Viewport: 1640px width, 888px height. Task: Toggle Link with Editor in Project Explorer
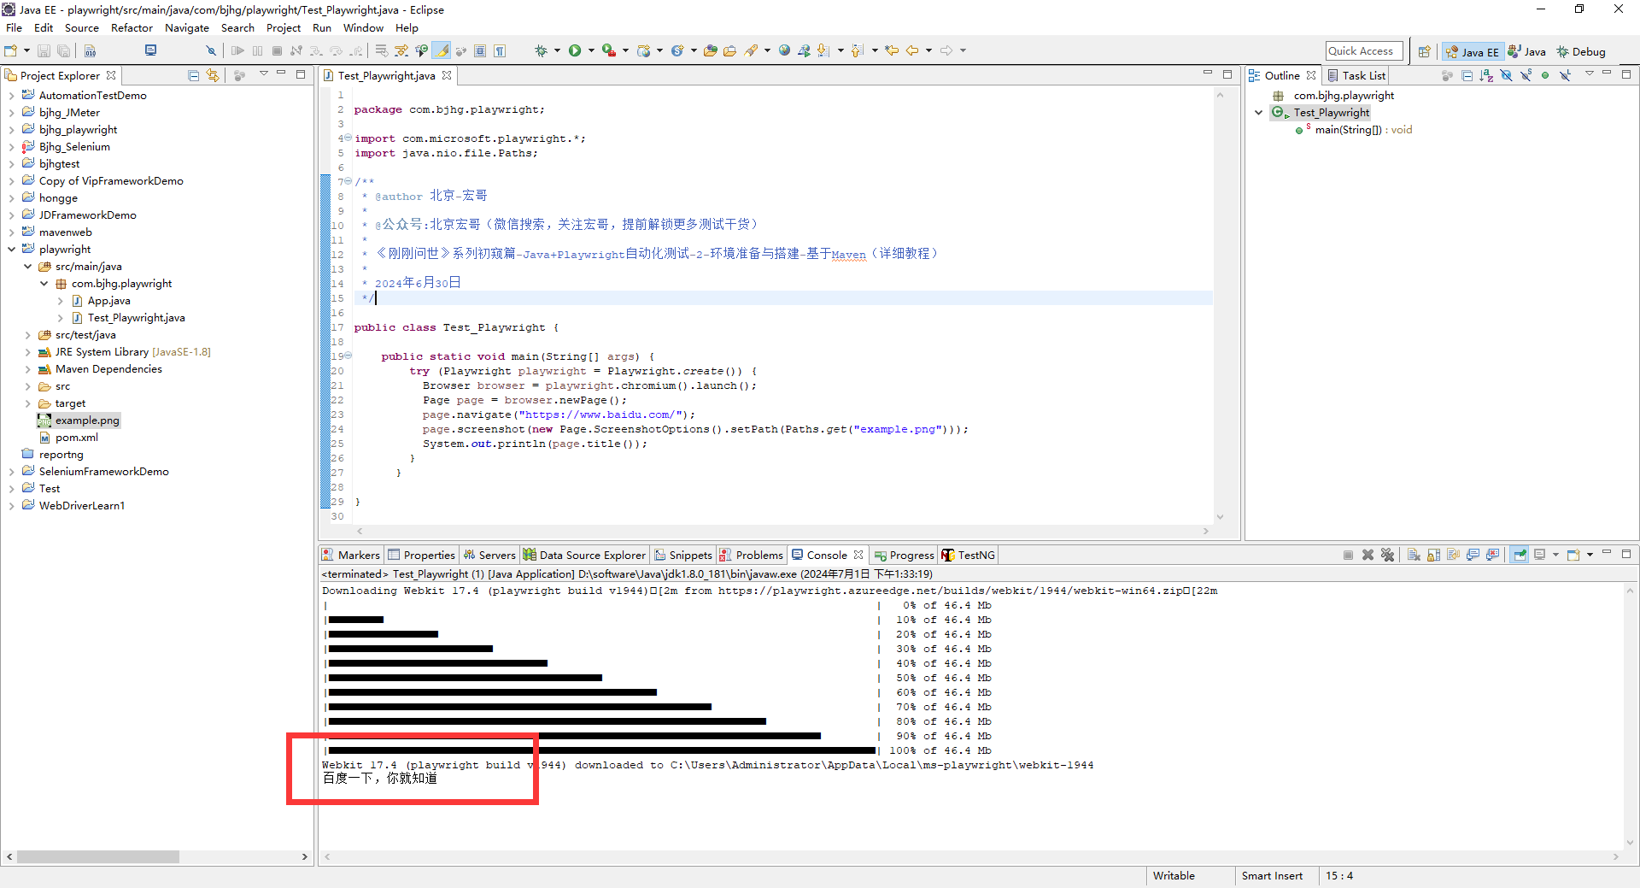pyautogui.click(x=213, y=75)
